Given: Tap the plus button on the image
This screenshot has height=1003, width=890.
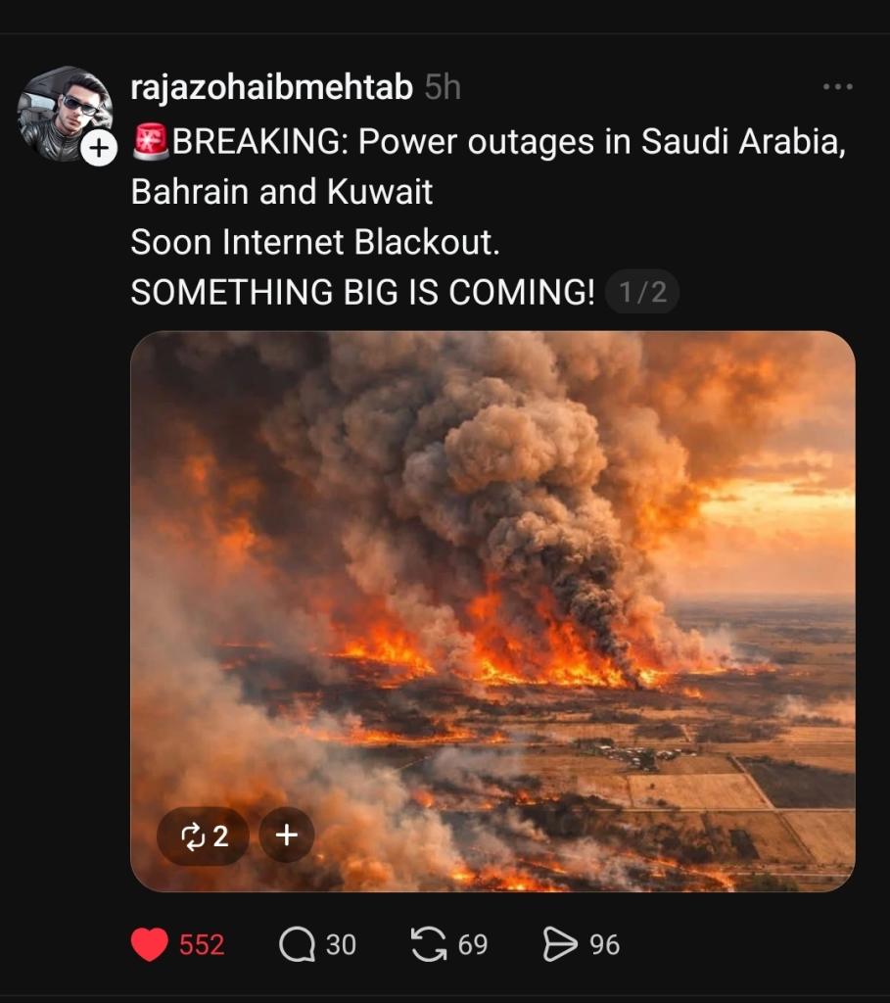Looking at the screenshot, I should (286, 836).
